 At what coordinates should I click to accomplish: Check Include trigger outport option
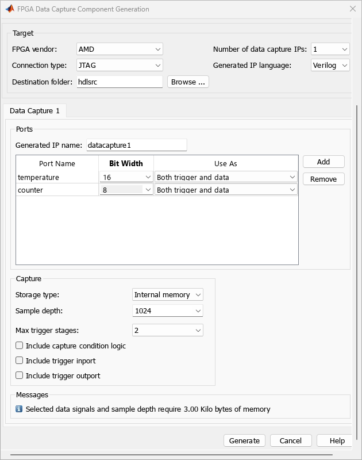click(20, 376)
